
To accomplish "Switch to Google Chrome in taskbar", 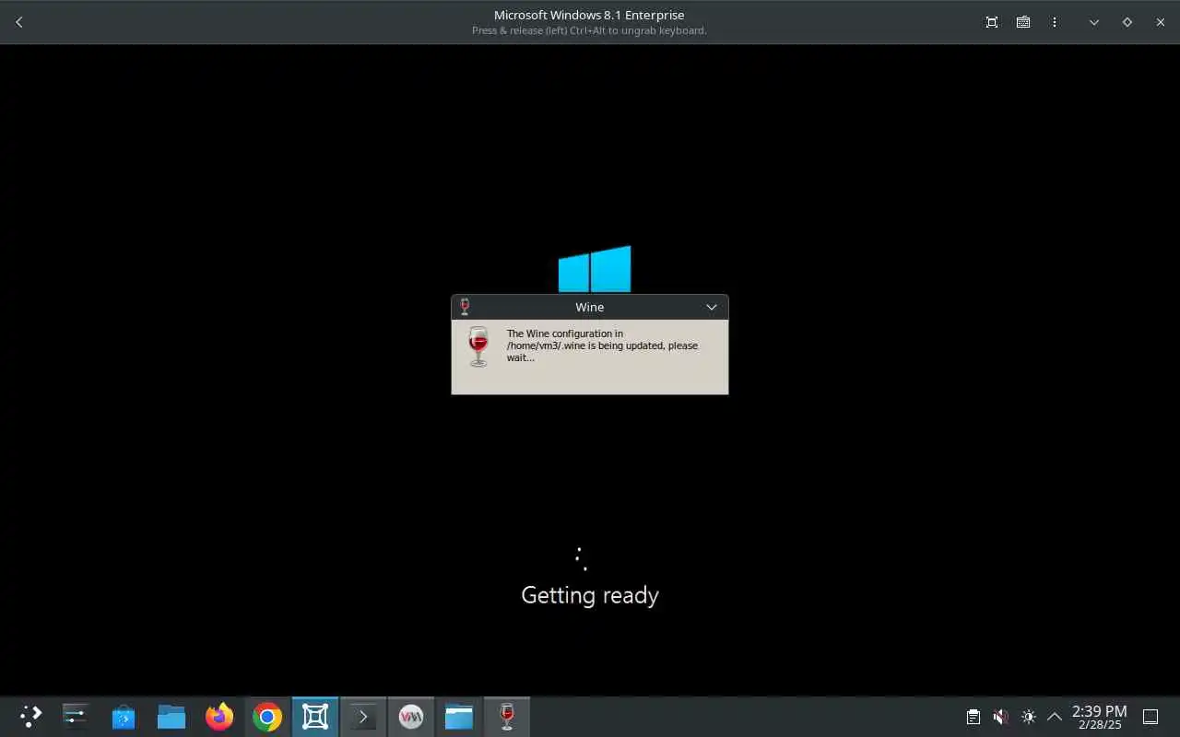I will click(267, 716).
